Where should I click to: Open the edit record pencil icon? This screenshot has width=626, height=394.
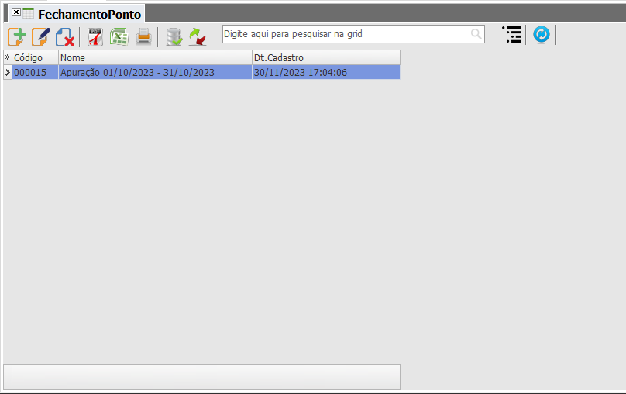pos(41,37)
